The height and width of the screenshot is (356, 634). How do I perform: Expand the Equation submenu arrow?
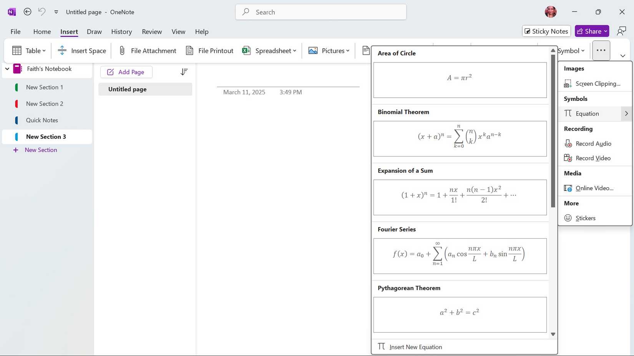626,114
